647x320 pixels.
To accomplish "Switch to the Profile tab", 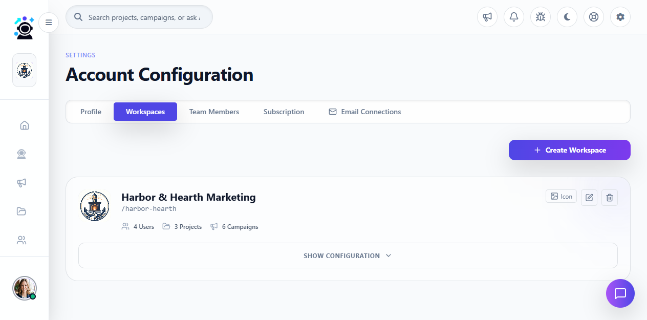I will click(91, 112).
